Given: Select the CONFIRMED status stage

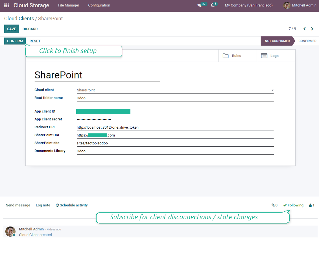Looking at the screenshot, I should tap(307, 41).
